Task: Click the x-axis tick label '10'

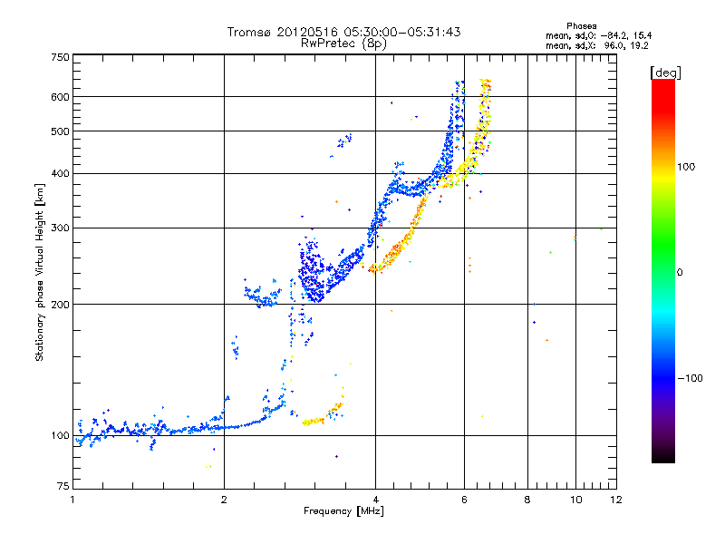Action: [x=576, y=500]
